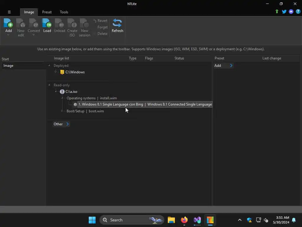The image size is (302, 227).
Task: Click the muted volume tray icon
Action: coord(266,220)
